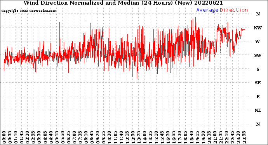Click the top N axis label
Image resolution: width=268 pixels, height=145 pixels.
point(258,14)
